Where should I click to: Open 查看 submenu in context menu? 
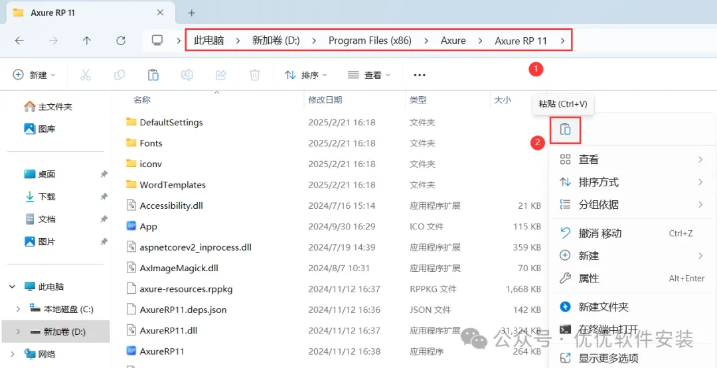[631, 159]
